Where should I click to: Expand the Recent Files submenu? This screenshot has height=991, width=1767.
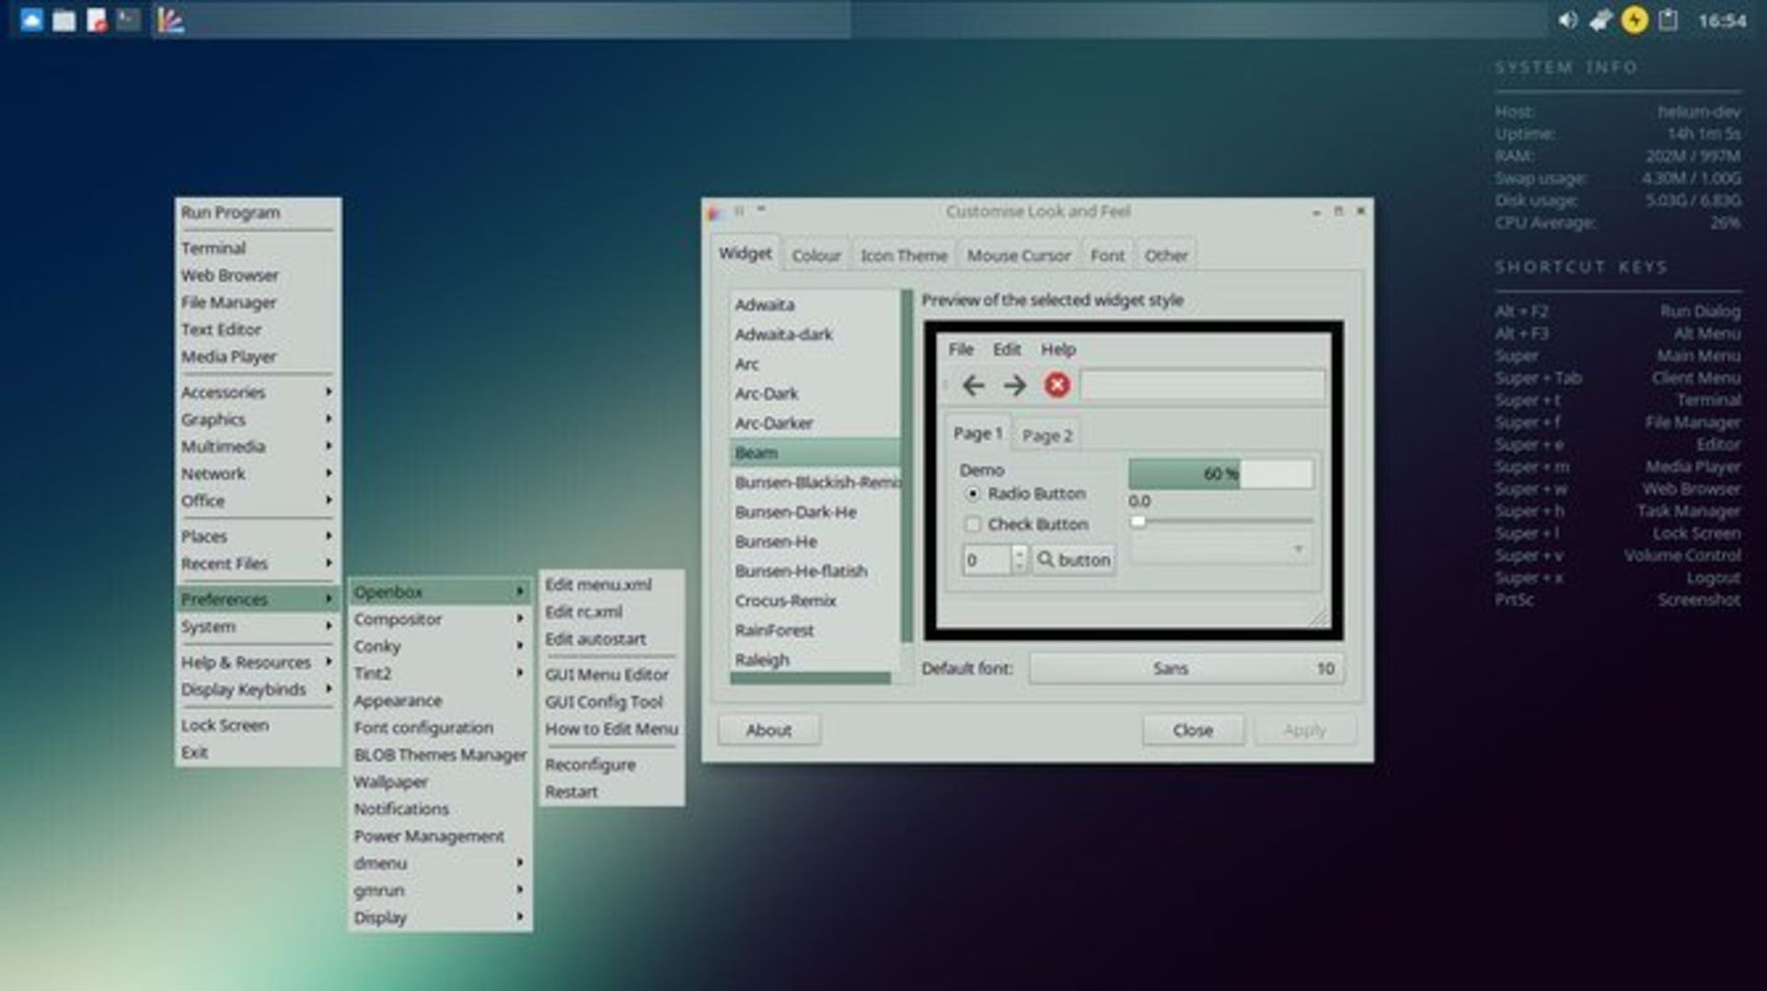256,563
